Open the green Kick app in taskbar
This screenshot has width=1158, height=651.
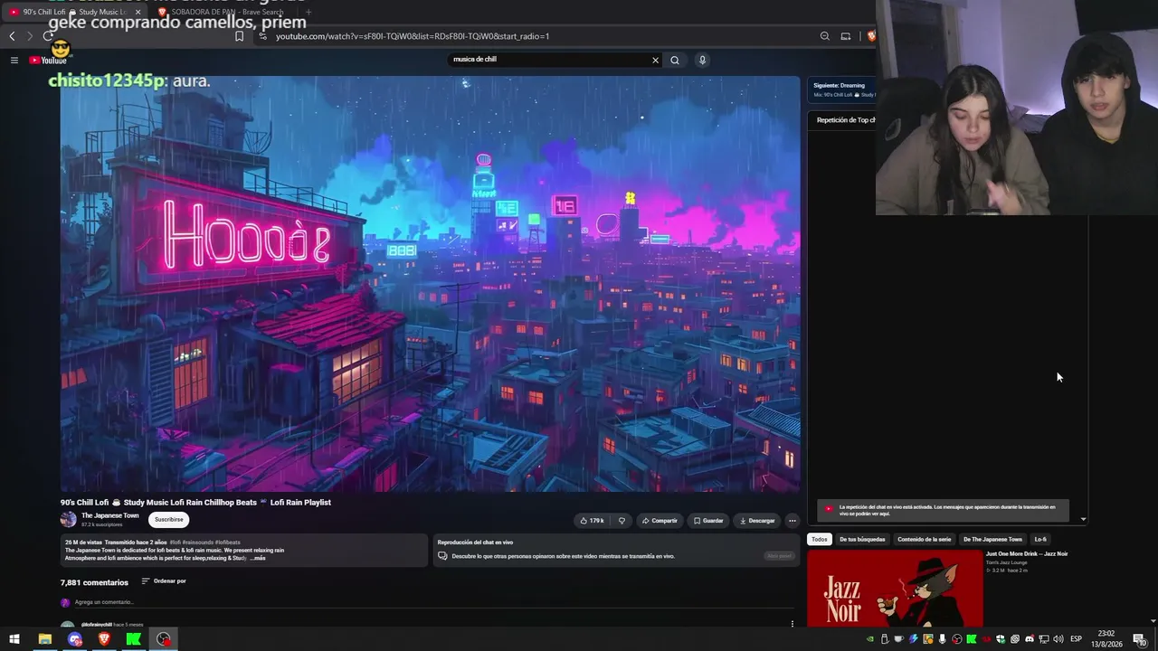tap(134, 639)
